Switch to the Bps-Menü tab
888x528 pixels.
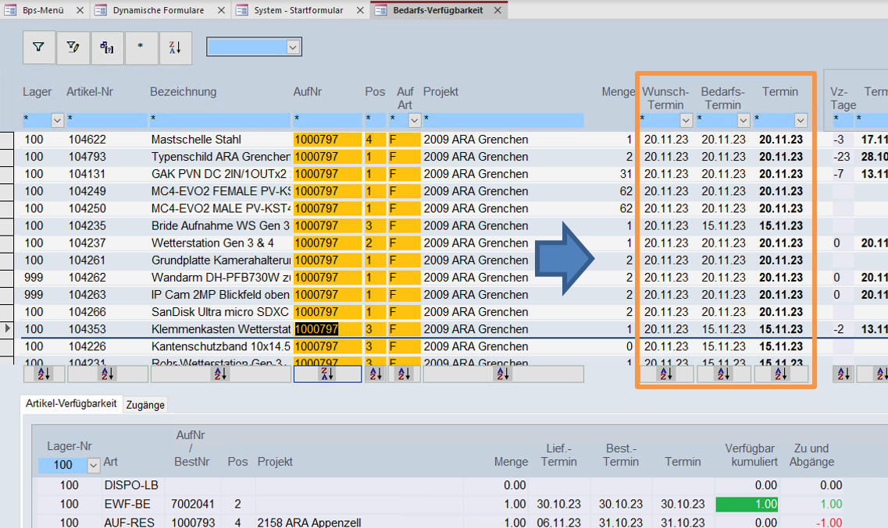(43, 10)
